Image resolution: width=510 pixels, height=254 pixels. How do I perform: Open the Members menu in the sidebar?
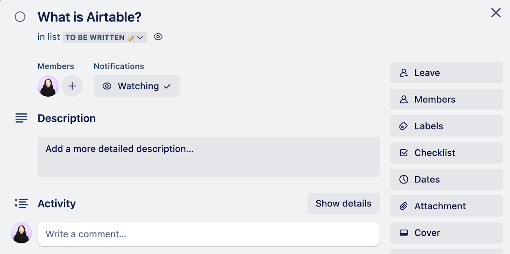(x=446, y=100)
